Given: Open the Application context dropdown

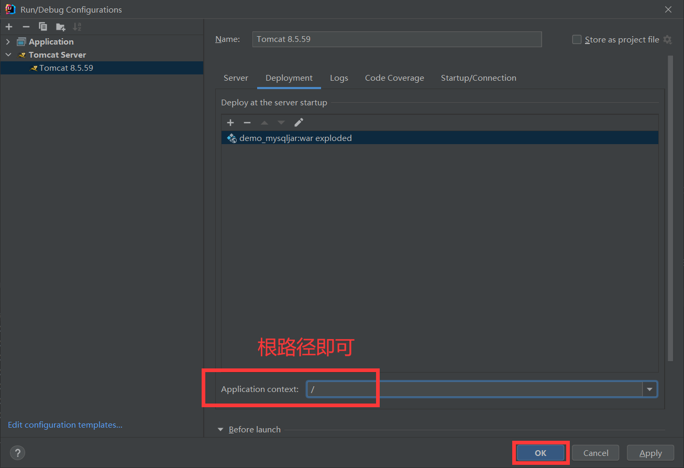Looking at the screenshot, I should pos(650,389).
